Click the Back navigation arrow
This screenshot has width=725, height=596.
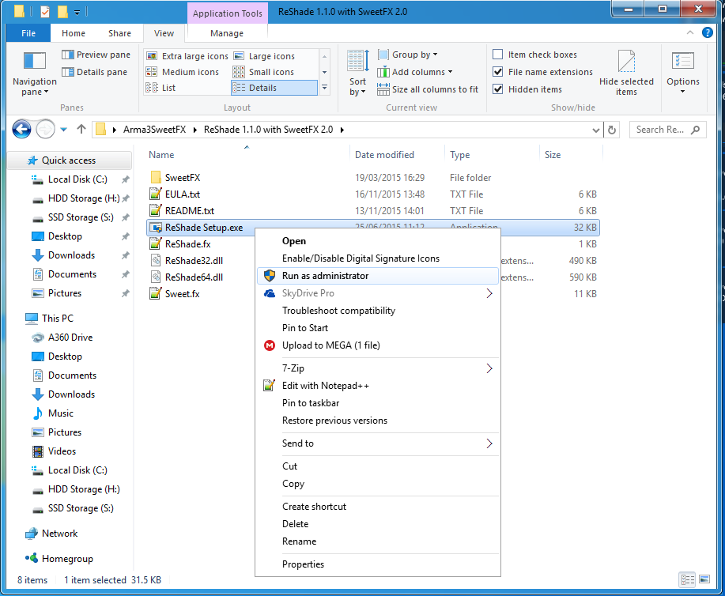pos(21,130)
